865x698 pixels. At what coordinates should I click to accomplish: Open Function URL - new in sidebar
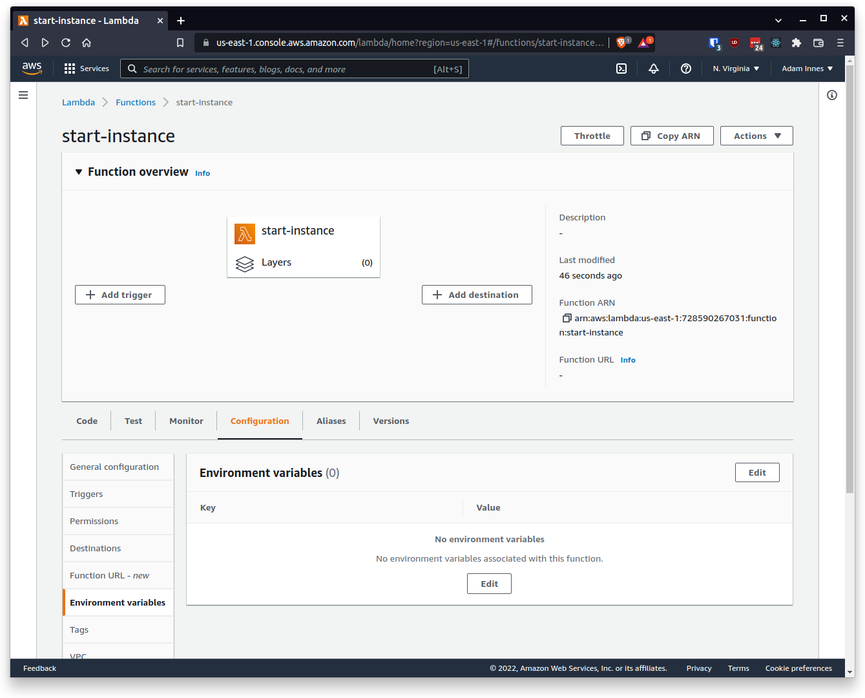click(x=118, y=575)
